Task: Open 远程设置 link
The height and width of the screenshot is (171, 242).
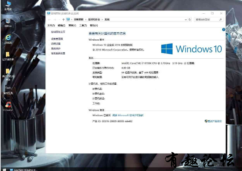Action: [x=56, y=44]
